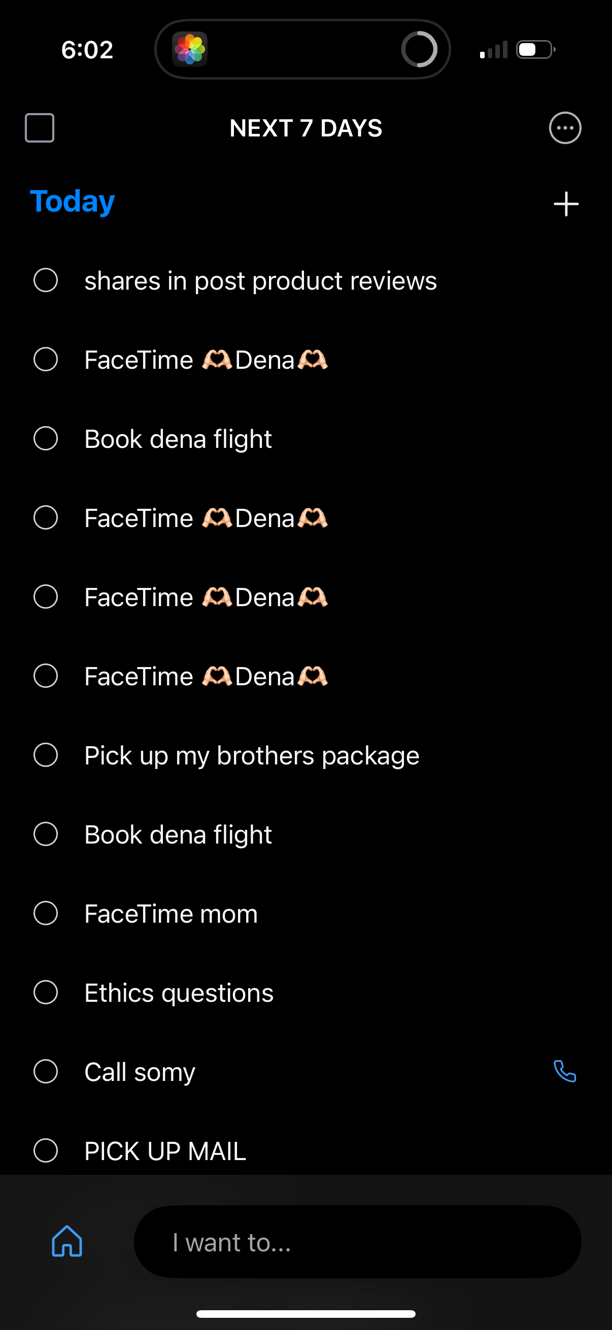Complete 'Pick up my brothers package' task

pyautogui.click(x=46, y=755)
